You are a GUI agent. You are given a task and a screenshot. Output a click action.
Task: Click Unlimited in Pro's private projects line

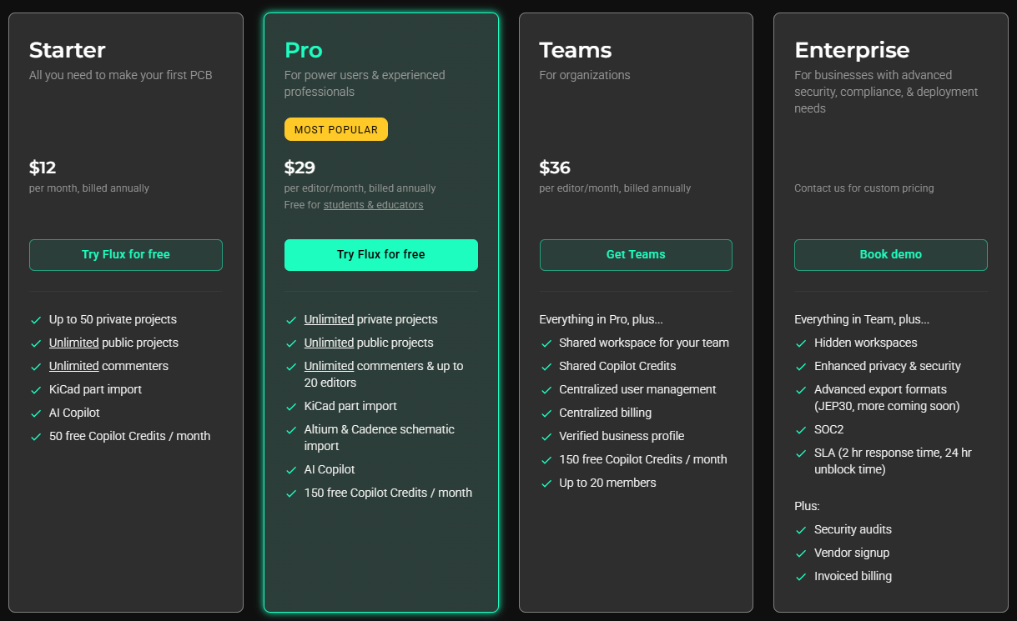(x=329, y=319)
